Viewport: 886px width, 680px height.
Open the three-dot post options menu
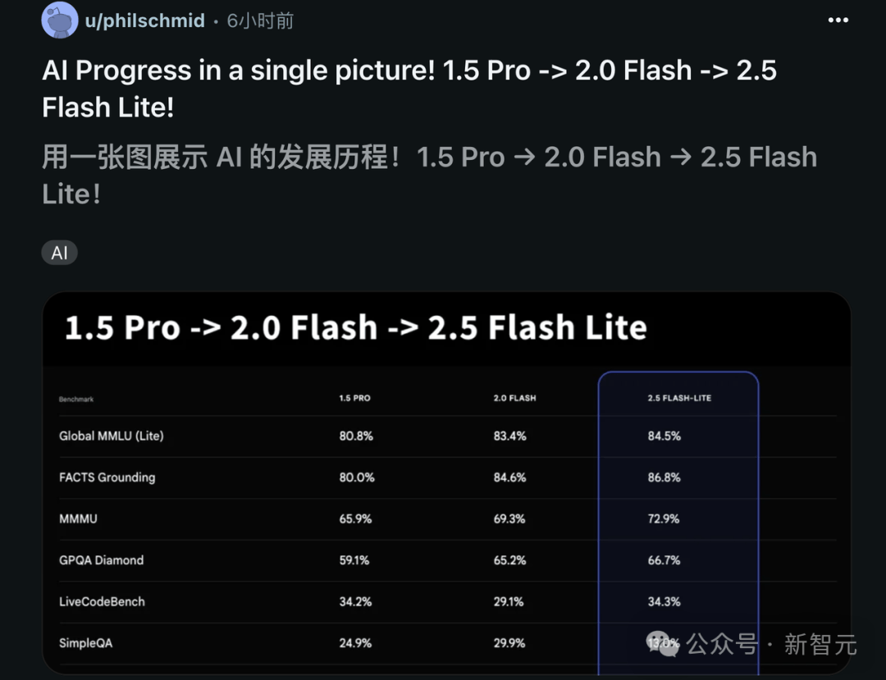[838, 21]
